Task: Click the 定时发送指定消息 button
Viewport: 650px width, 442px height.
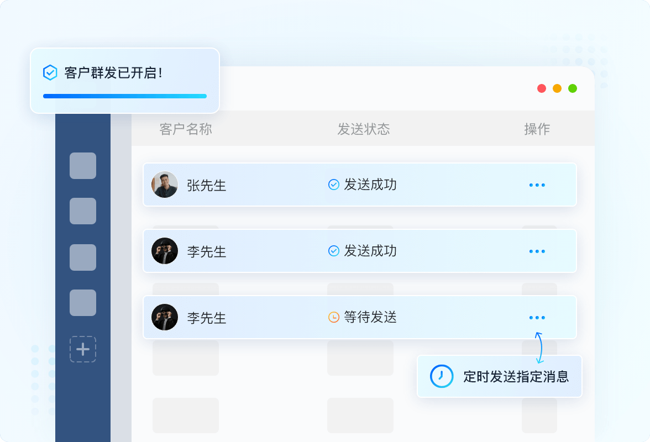Action: [500, 376]
